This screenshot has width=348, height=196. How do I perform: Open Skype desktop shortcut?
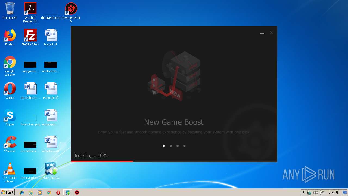pyautogui.click(x=10, y=118)
